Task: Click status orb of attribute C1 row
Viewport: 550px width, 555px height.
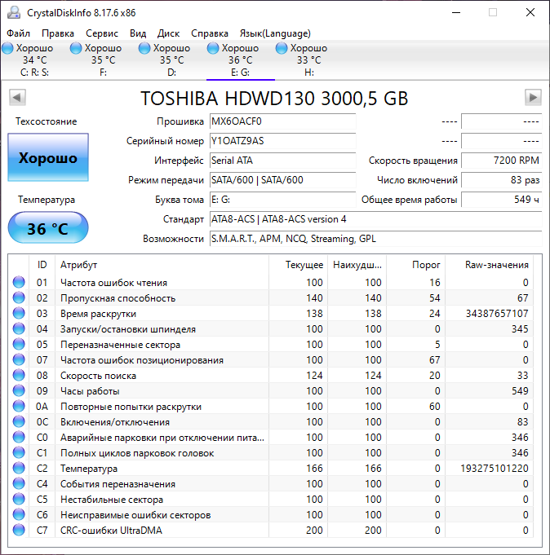Action: (x=19, y=452)
